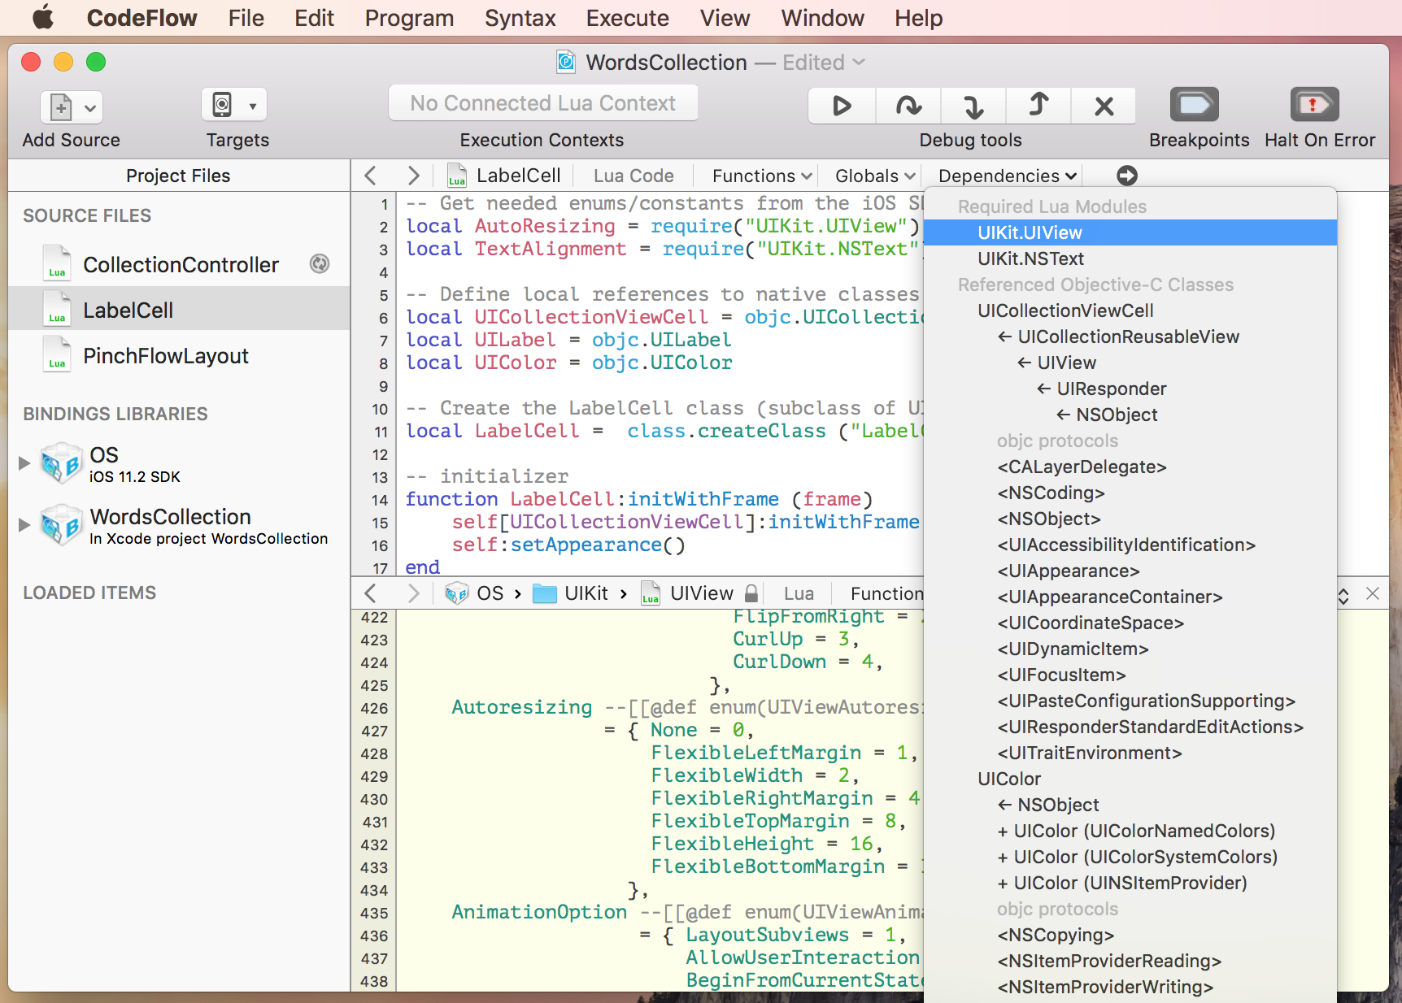Toggle Halt On Error
The height and width of the screenshot is (1003, 1402).
pos(1314,105)
